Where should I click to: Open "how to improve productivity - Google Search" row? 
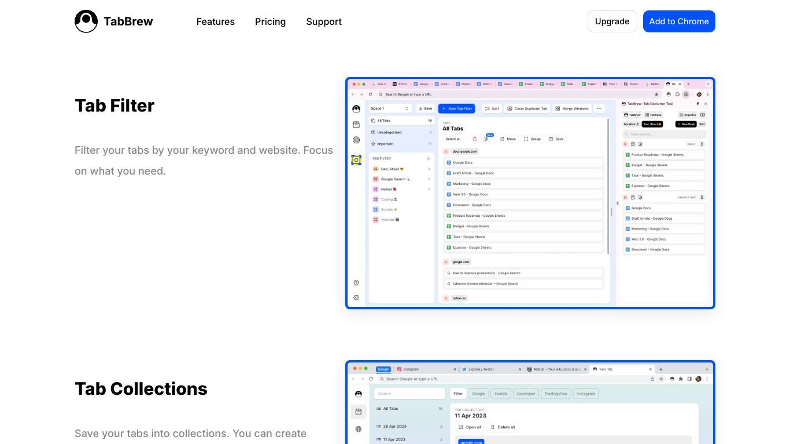click(x=523, y=273)
